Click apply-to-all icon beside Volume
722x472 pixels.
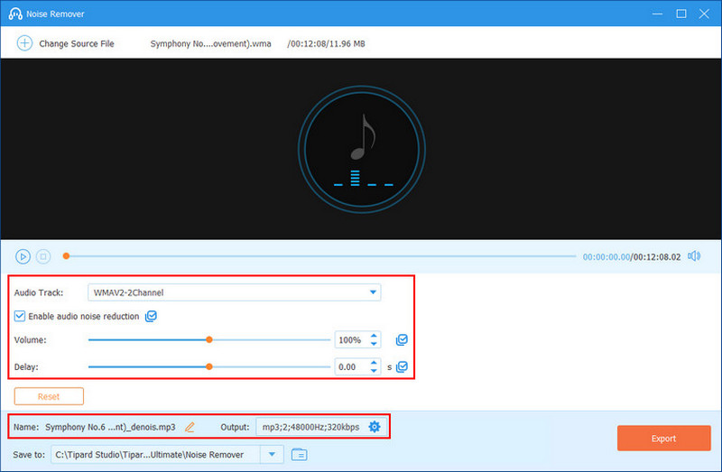tap(403, 340)
